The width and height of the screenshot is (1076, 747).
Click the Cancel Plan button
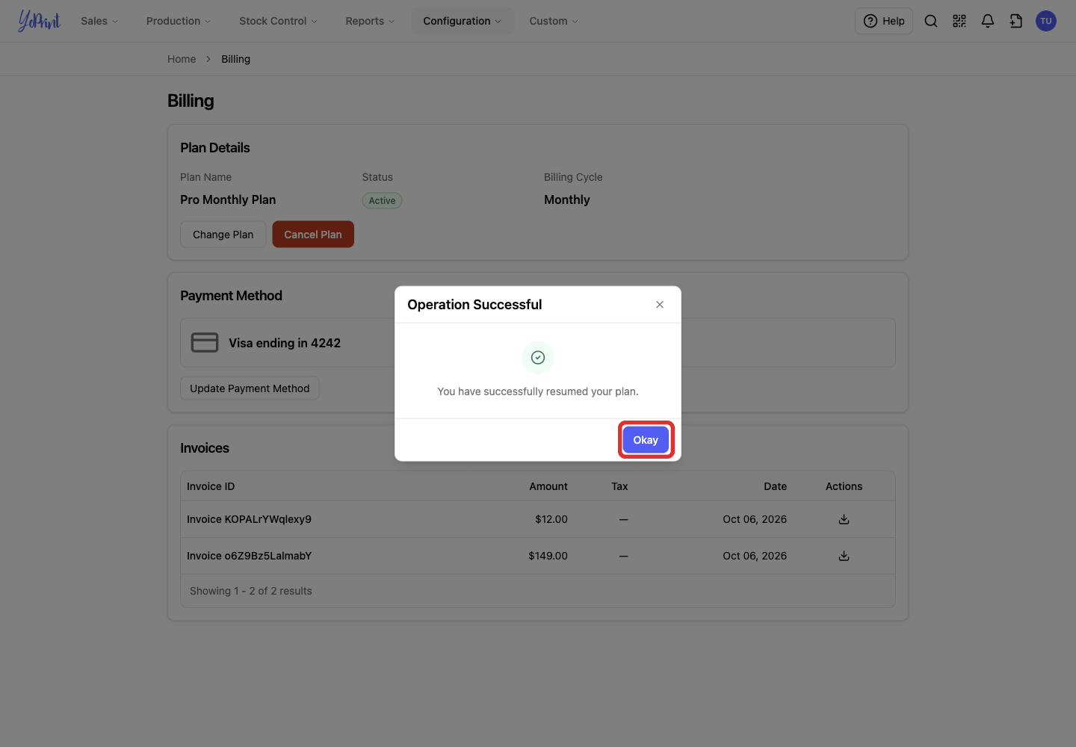coord(313,235)
